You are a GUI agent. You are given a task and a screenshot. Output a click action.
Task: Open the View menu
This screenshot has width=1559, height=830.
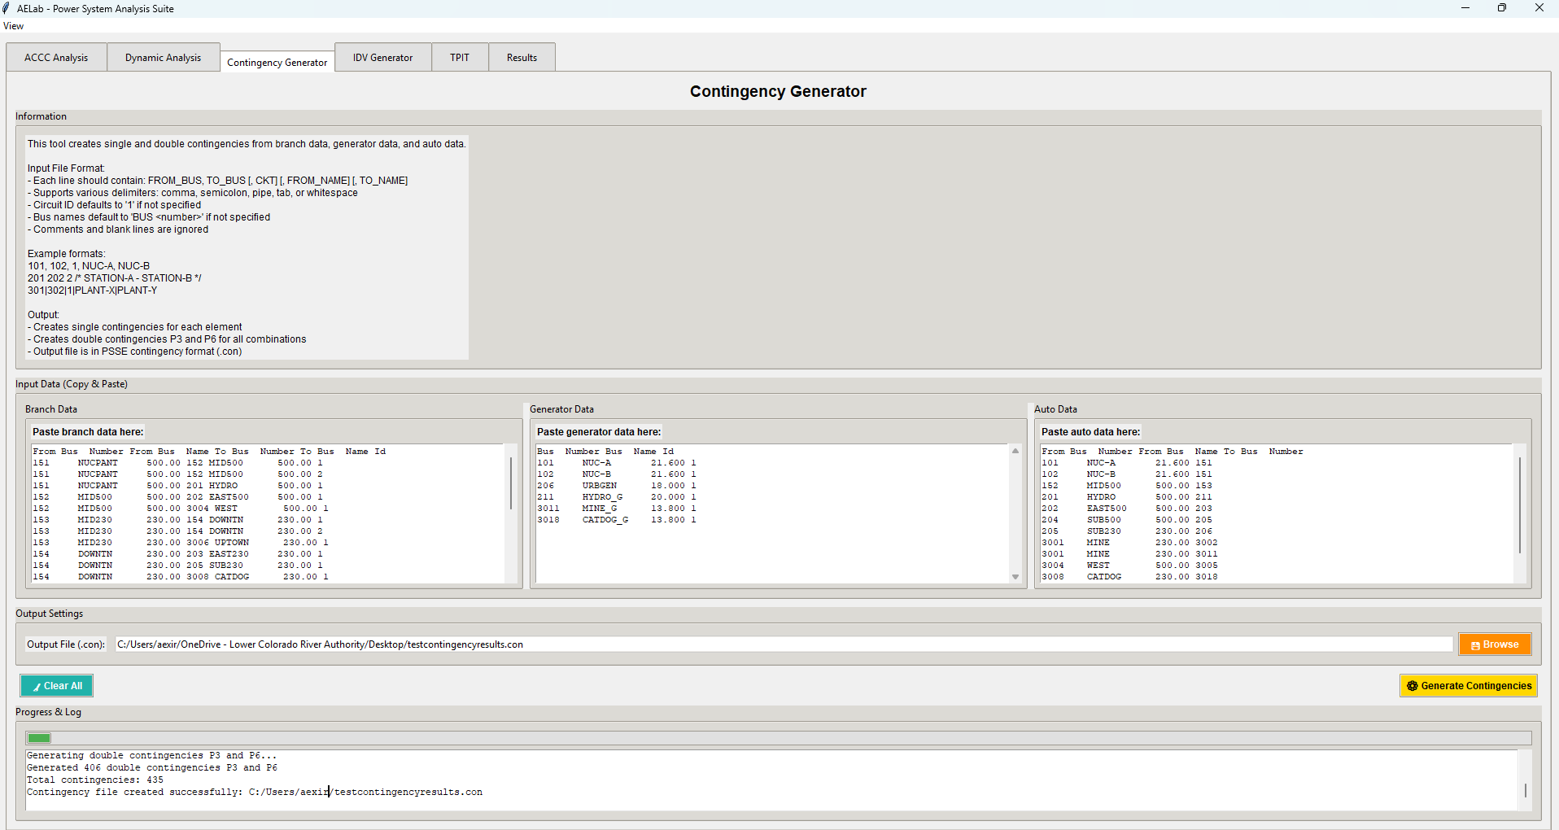click(x=14, y=26)
